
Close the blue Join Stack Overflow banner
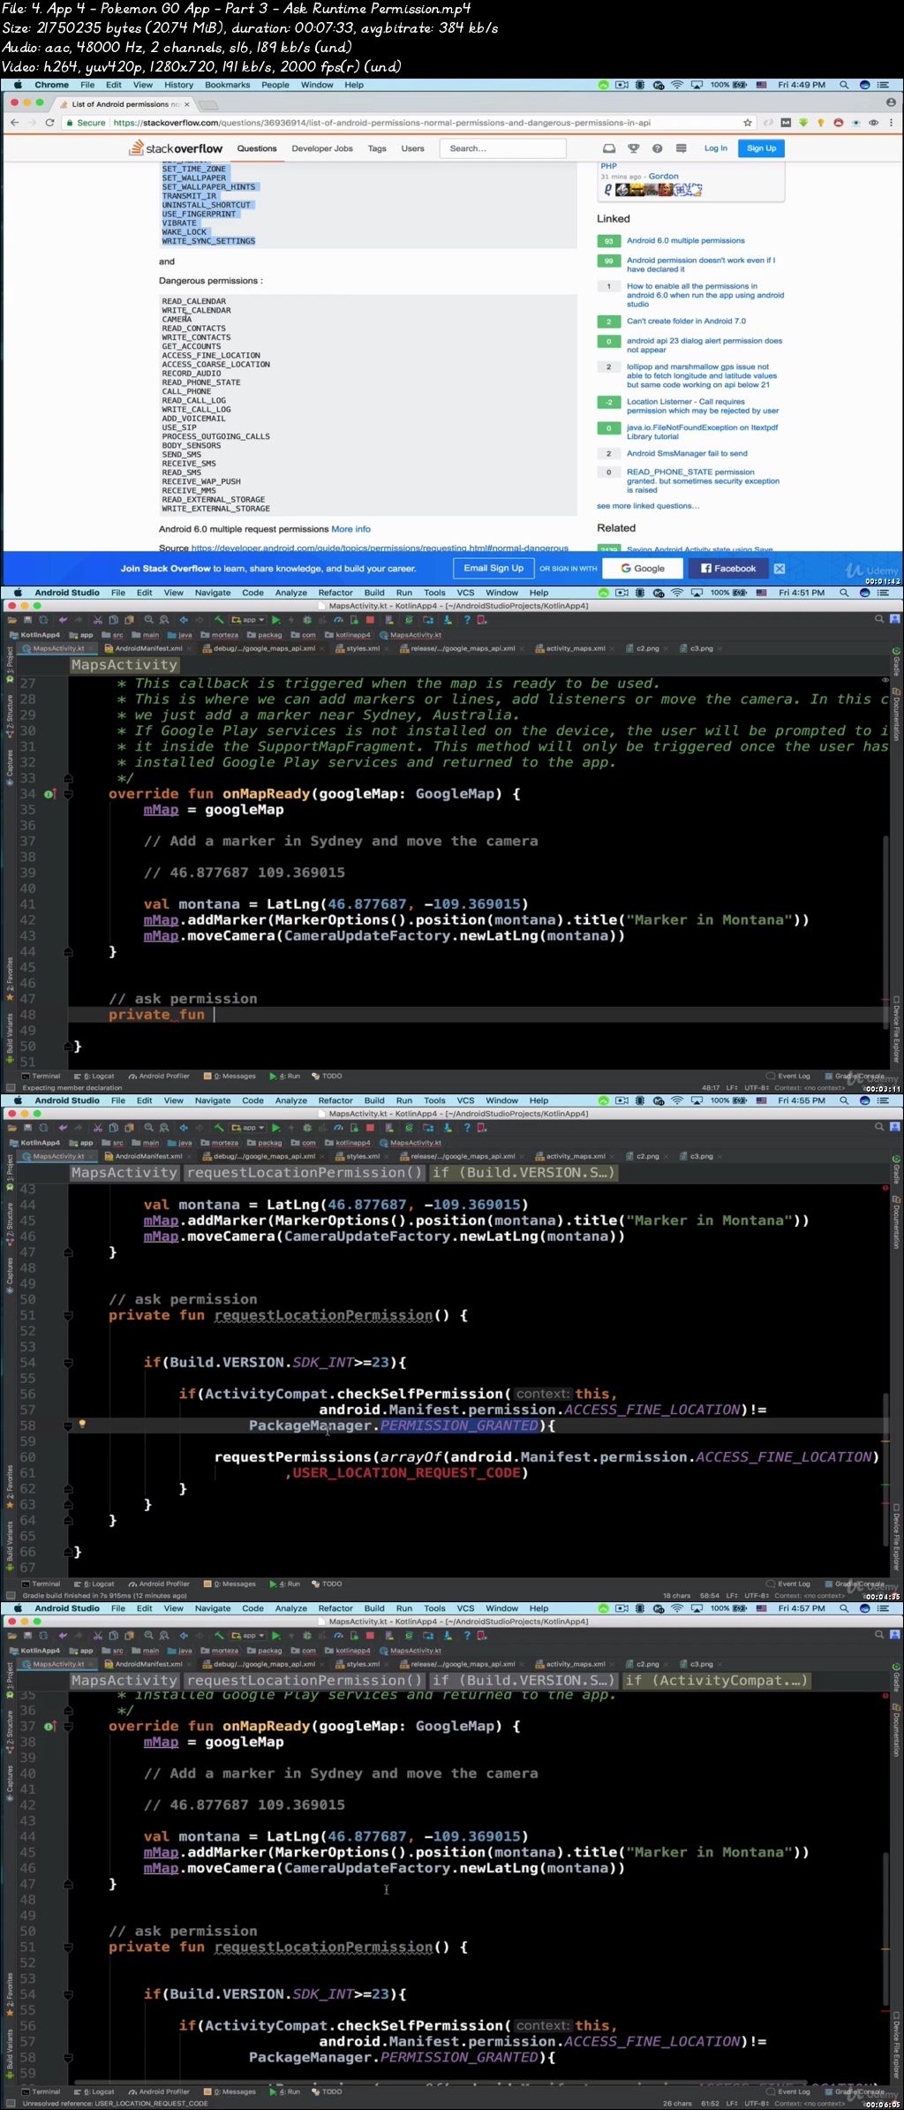[x=780, y=569]
